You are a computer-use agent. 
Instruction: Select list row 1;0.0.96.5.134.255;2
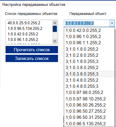(x=29, y=28)
